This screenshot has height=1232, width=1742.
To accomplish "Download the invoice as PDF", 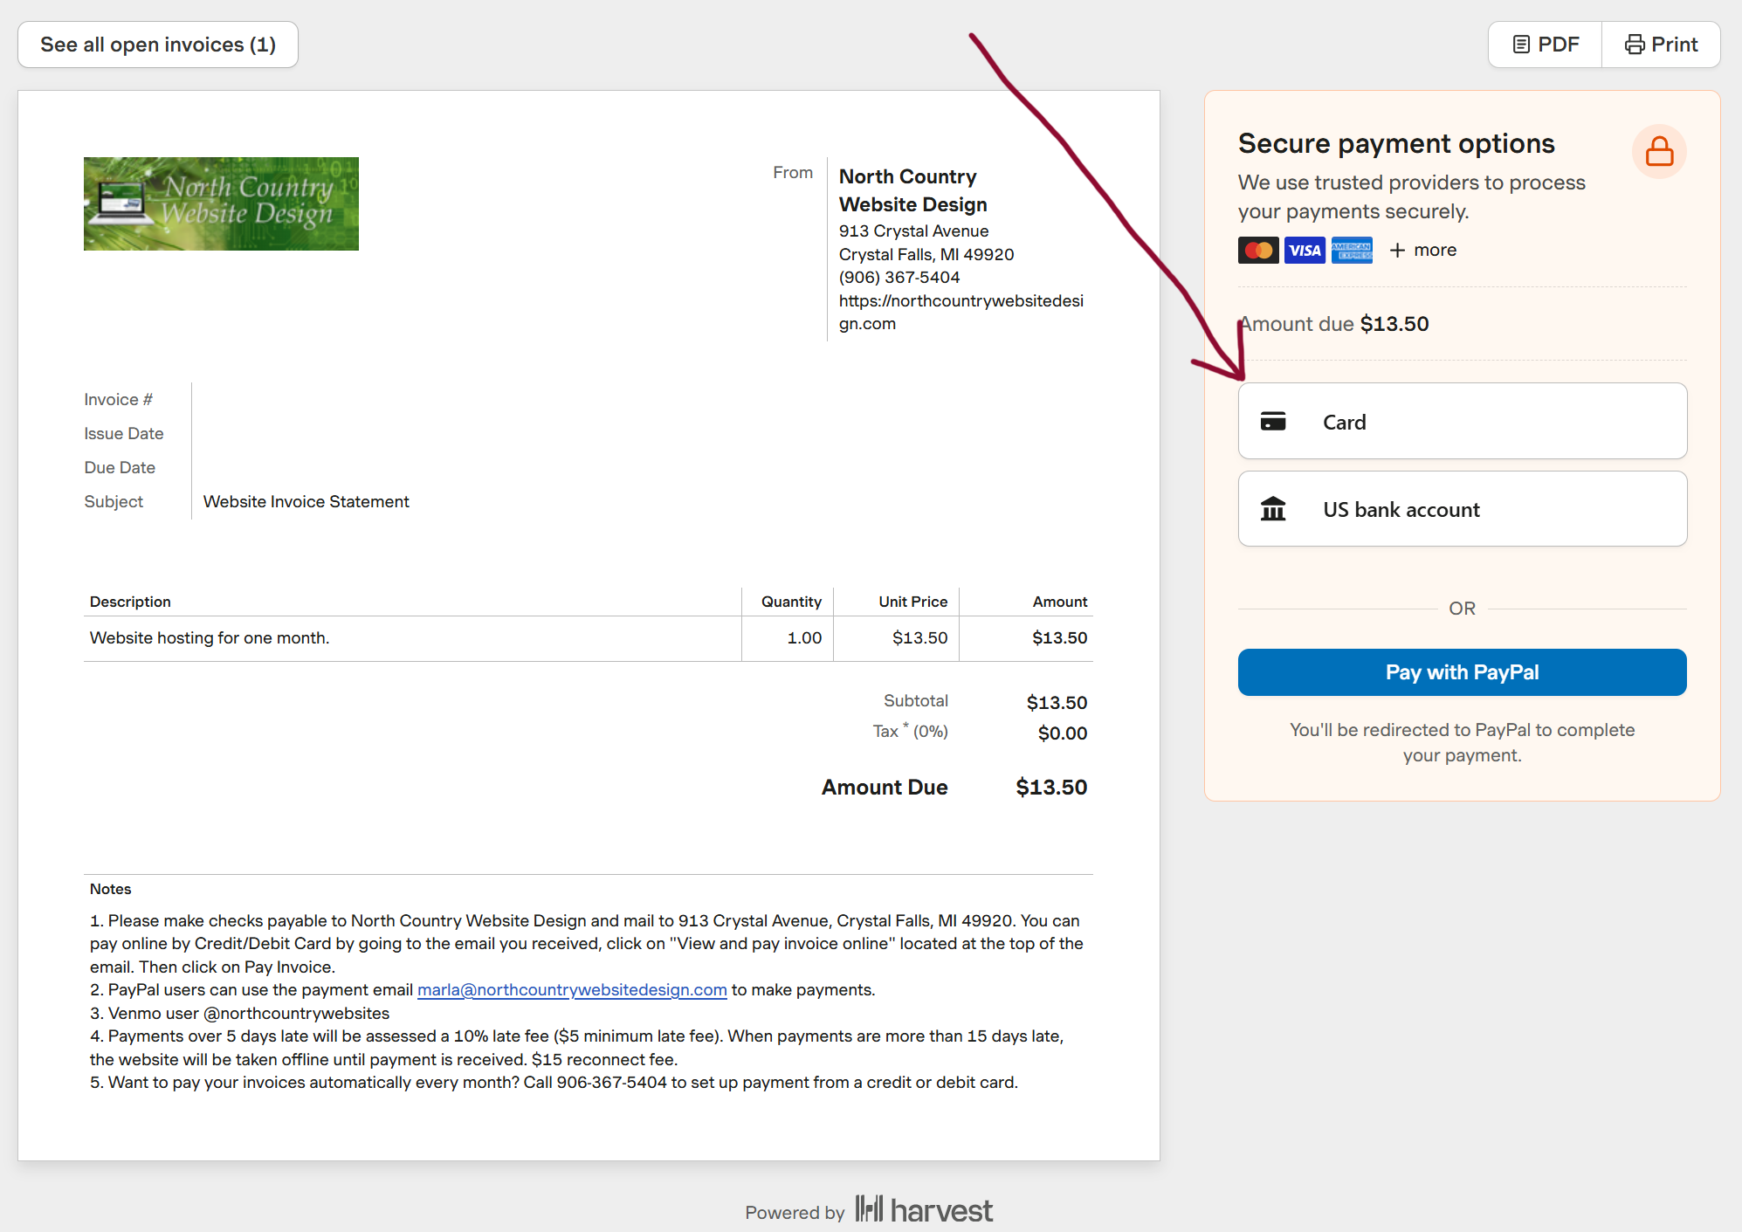I will point(1546,45).
